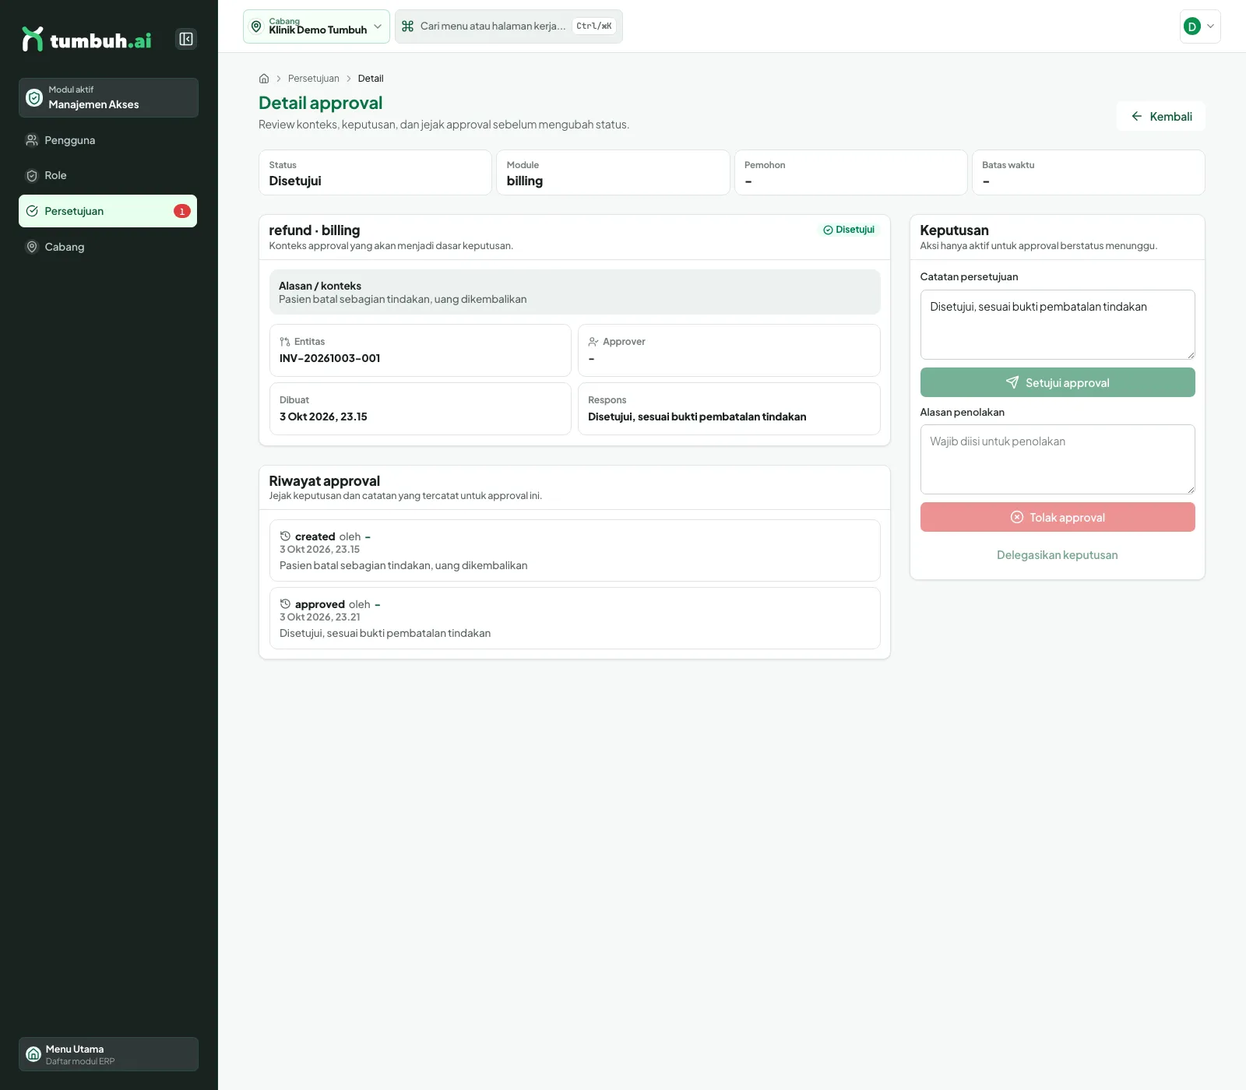Viewport: 1246px width, 1090px height.
Task: Edit the Catatan persetujuan text area
Action: point(1058,325)
